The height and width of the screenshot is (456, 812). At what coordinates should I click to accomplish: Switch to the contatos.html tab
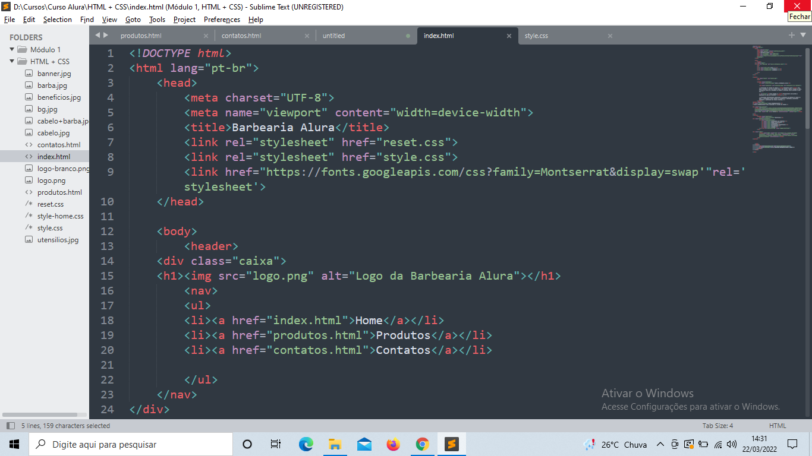pyautogui.click(x=241, y=36)
